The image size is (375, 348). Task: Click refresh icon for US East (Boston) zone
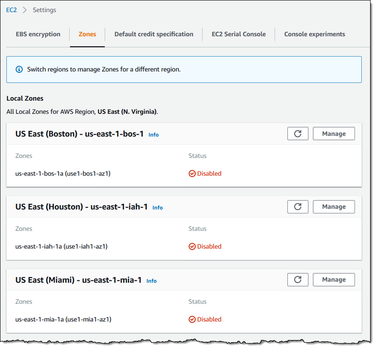(x=298, y=134)
